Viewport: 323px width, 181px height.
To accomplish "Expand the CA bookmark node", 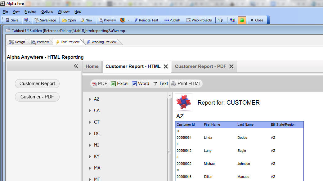I will (90, 111).
